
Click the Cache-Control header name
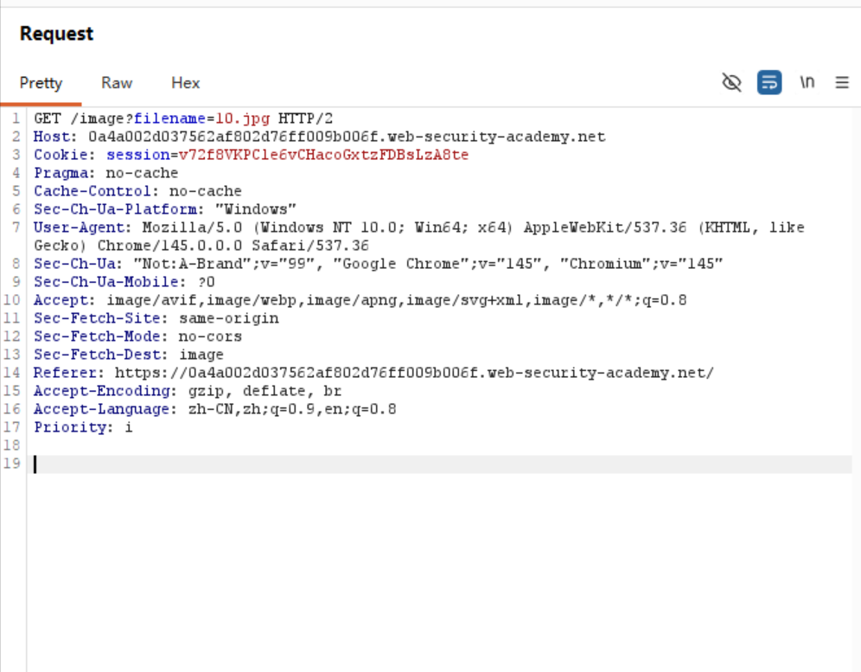click(80, 191)
